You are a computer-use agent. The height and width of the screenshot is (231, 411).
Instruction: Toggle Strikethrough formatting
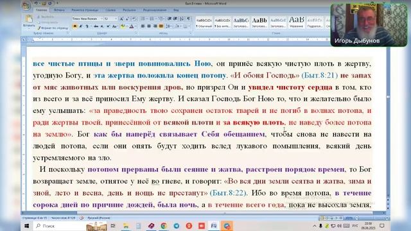coord(96,26)
